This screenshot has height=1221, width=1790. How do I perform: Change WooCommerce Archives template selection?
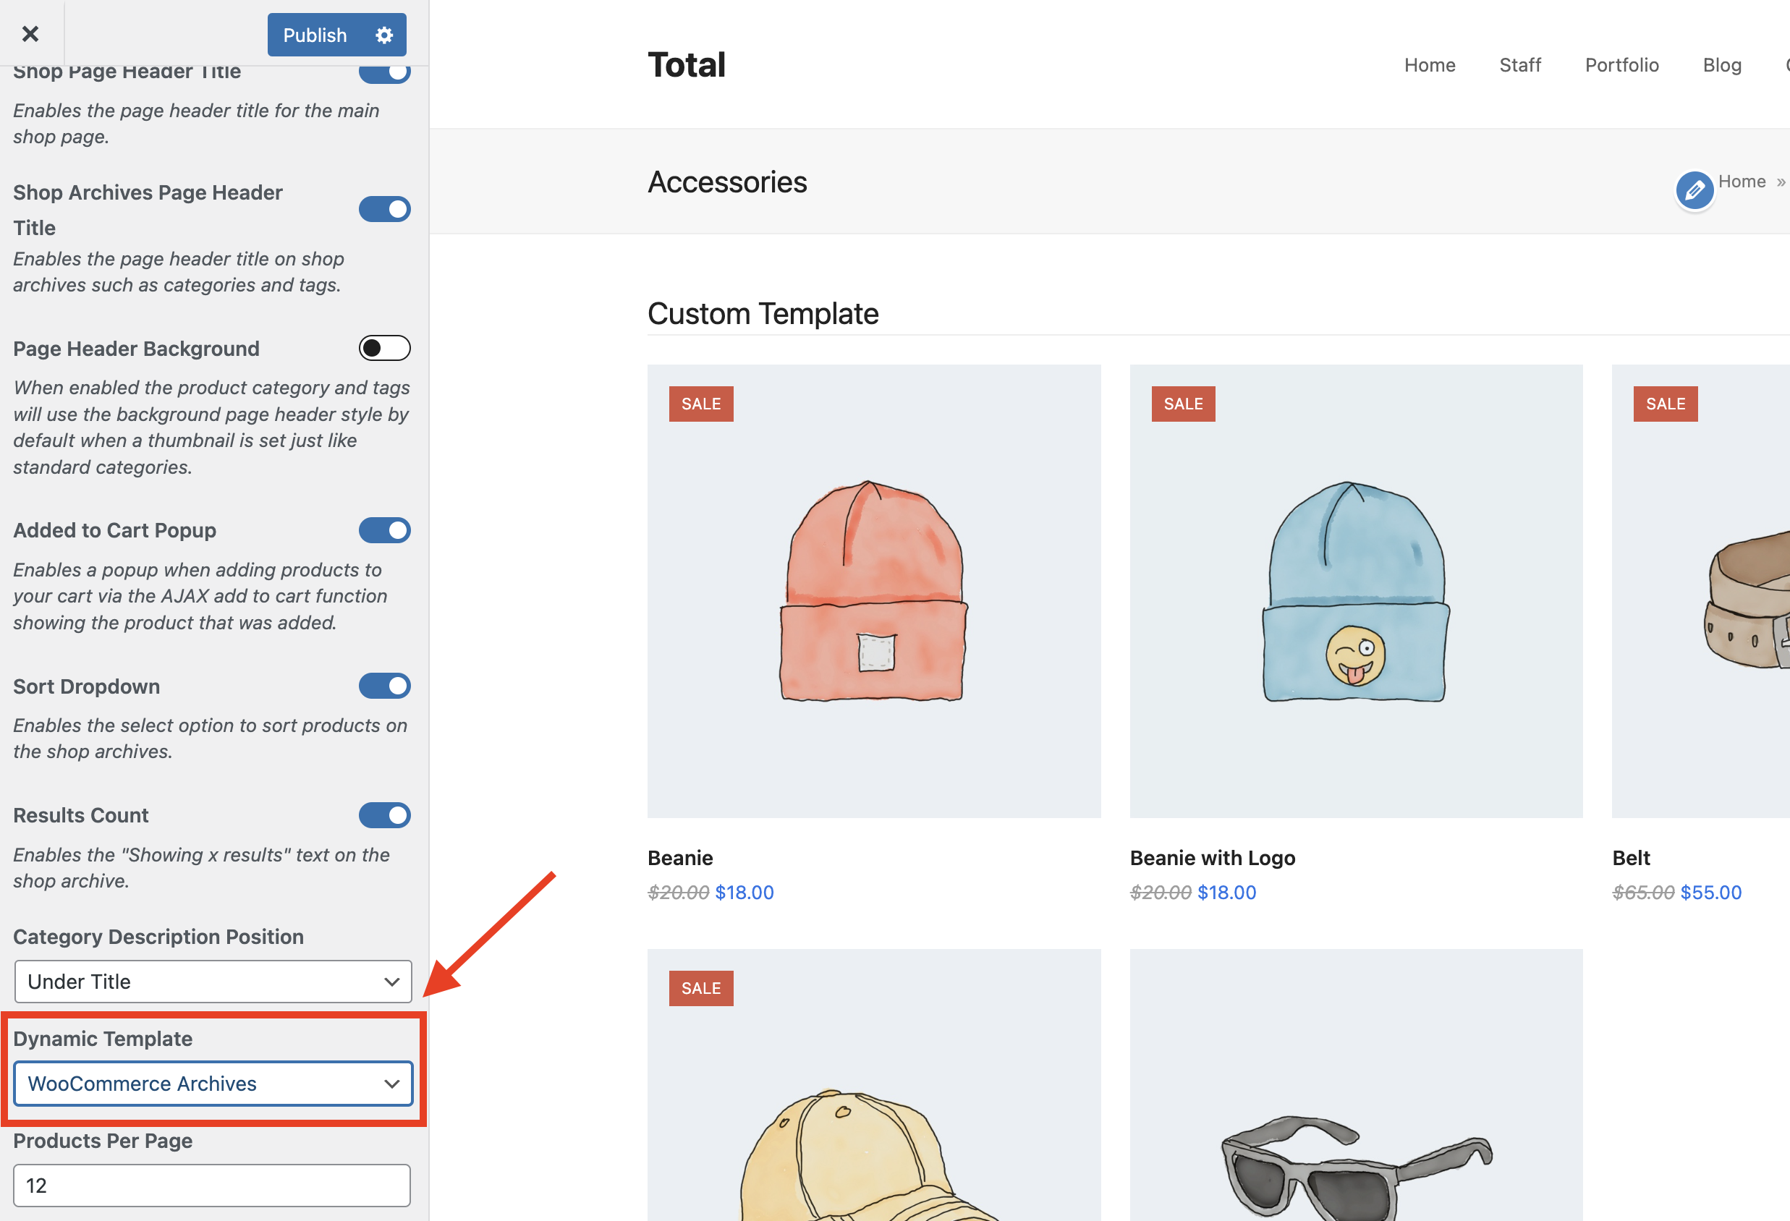[212, 1083]
